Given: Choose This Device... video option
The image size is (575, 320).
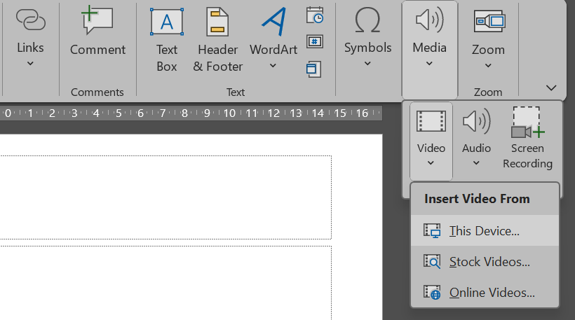Looking at the screenshot, I should pyautogui.click(x=485, y=230).
